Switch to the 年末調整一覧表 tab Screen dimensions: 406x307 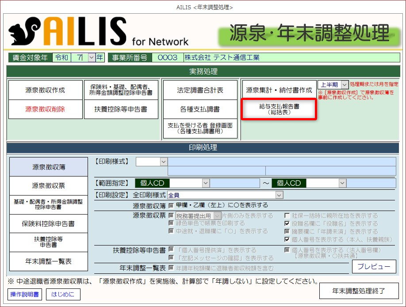(49, 261)
